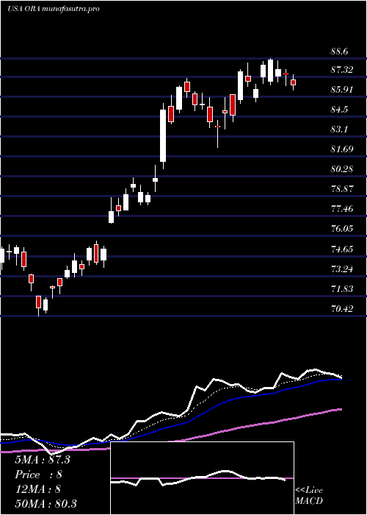
Task: Click the 84.5 price axis label
Action: (x=339, y=110)
